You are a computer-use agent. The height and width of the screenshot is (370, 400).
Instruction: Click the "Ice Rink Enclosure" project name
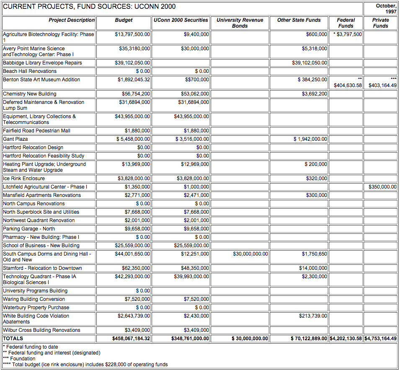24,179
